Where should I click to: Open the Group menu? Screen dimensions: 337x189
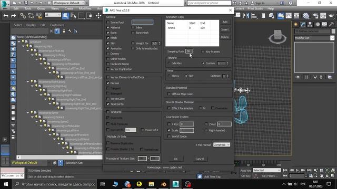coord(41,8)
